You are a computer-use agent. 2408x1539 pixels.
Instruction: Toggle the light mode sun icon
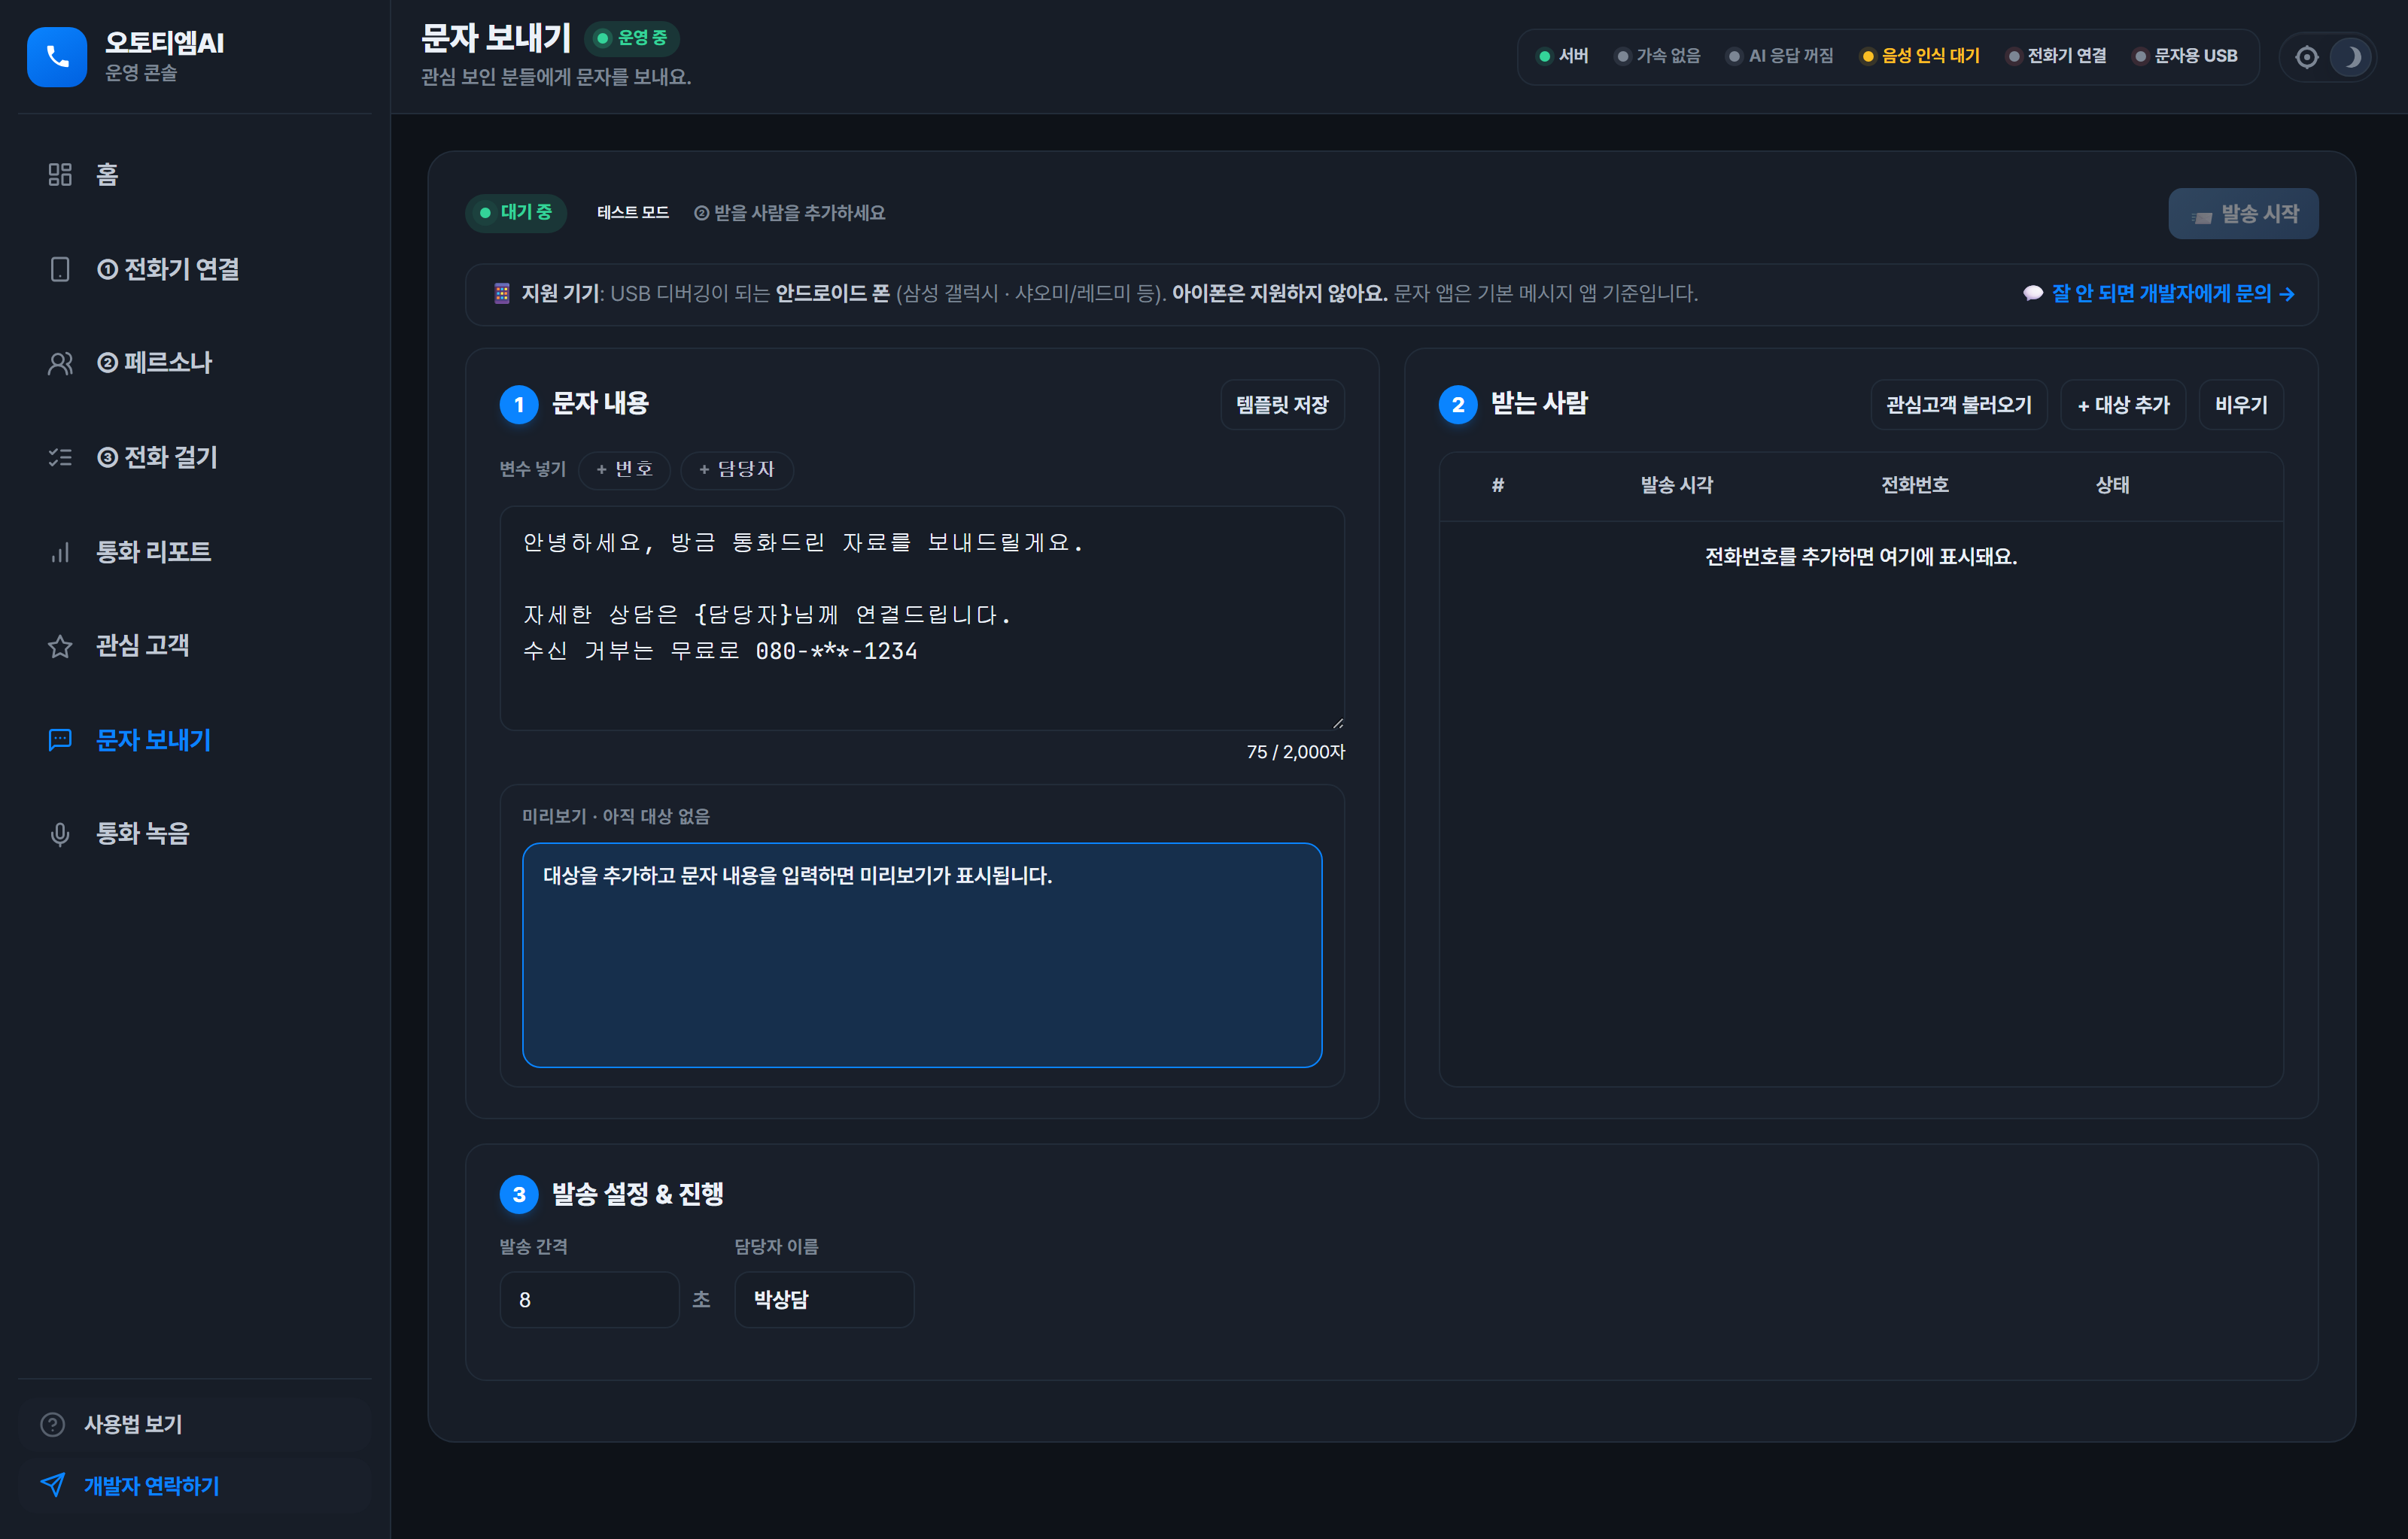pyautogui.click(x=2306, y=57)
